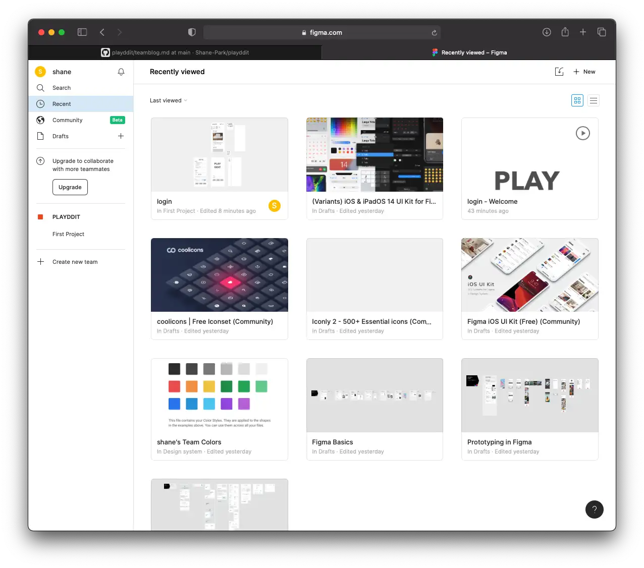This screenshot has width=644, height=568.
Task: Open the Figma iOS UI Kit thumbnail
Action: [530, 275]
